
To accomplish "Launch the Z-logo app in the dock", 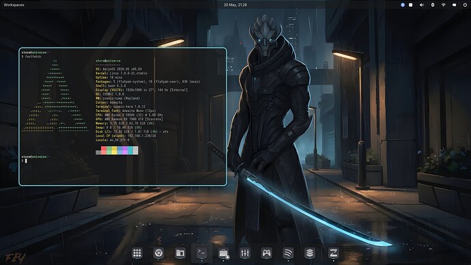I will [333, 253].
